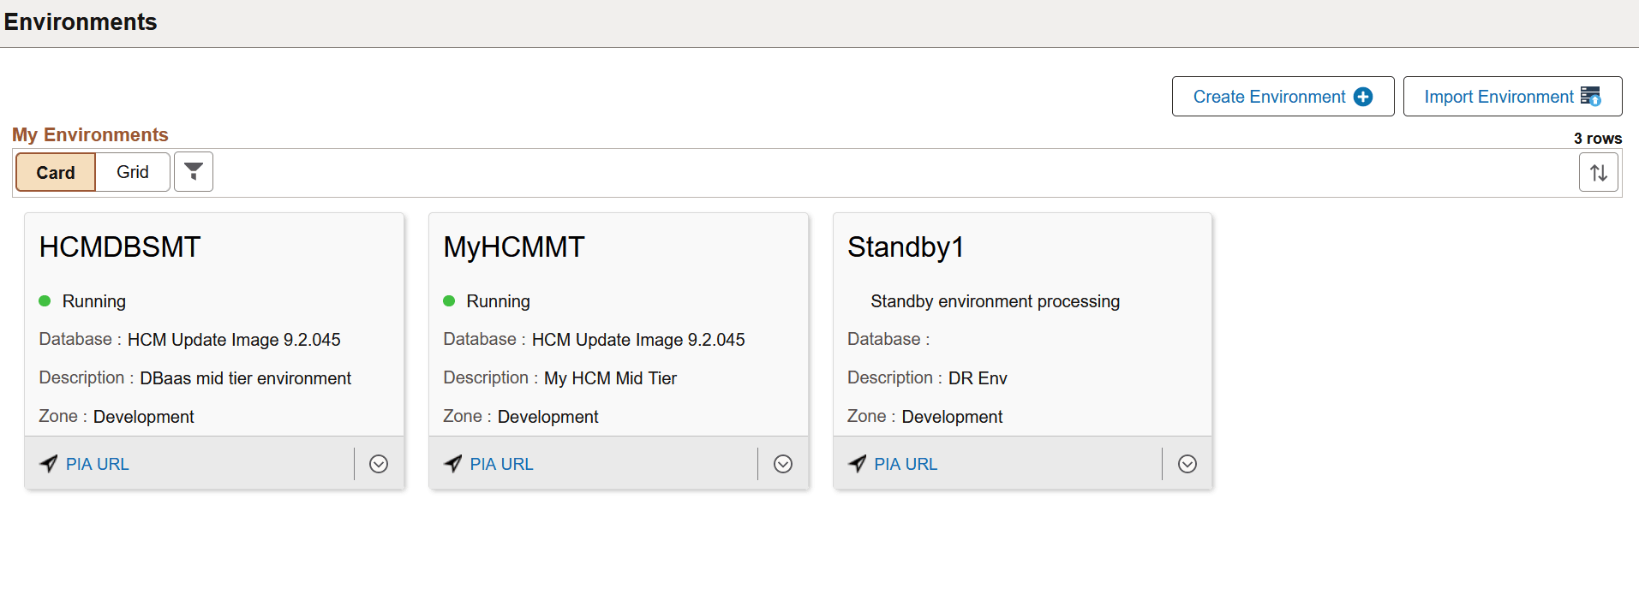Click the Standby environment processing status text
Screen dimensions: 1639x594
click(994, 300)
